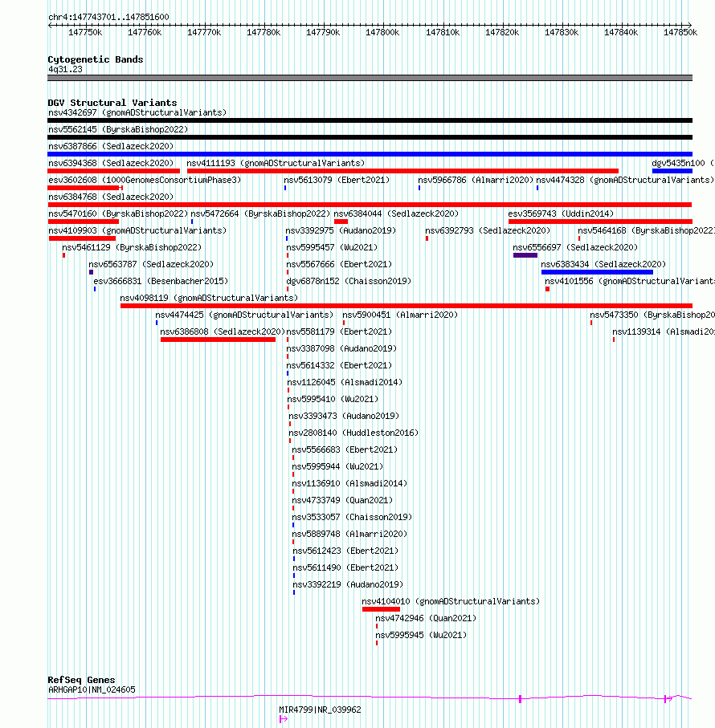Image resolution: width=715 pixels, height=728 pixels.
Task: Select nsv6384044 Sedlazeck2020 label
Action: (x=396, y=214)
